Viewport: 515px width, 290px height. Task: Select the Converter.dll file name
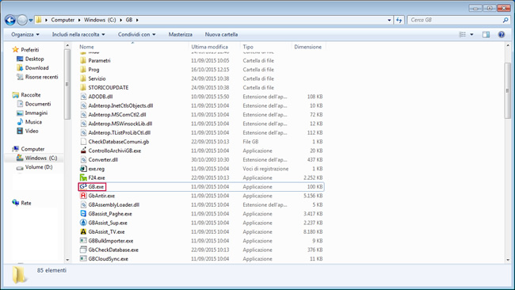pyautogui.click(x=103, y=160)
